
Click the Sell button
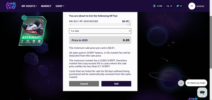116,84
